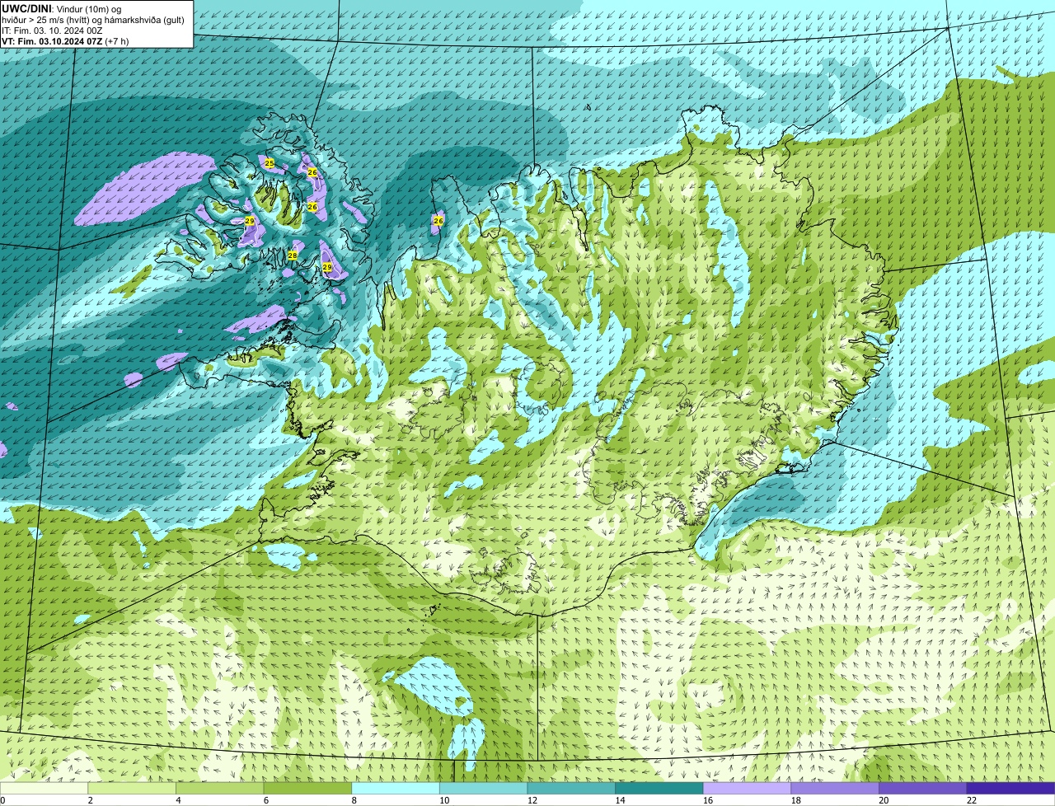
Task: Click the yellow "28" maximum gust marker
Action: (292, 255)
